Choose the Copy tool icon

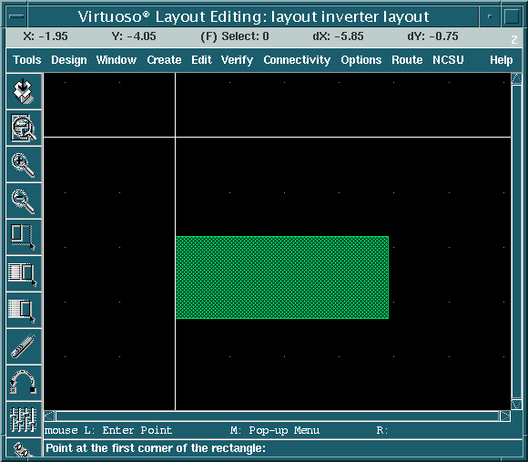point(24,273)
